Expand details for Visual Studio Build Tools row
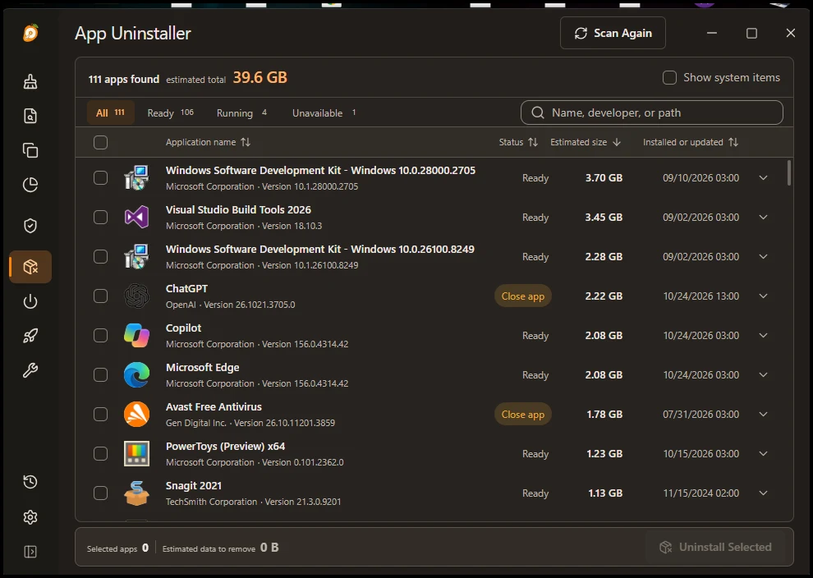813x578 pixels. [763, 218]
